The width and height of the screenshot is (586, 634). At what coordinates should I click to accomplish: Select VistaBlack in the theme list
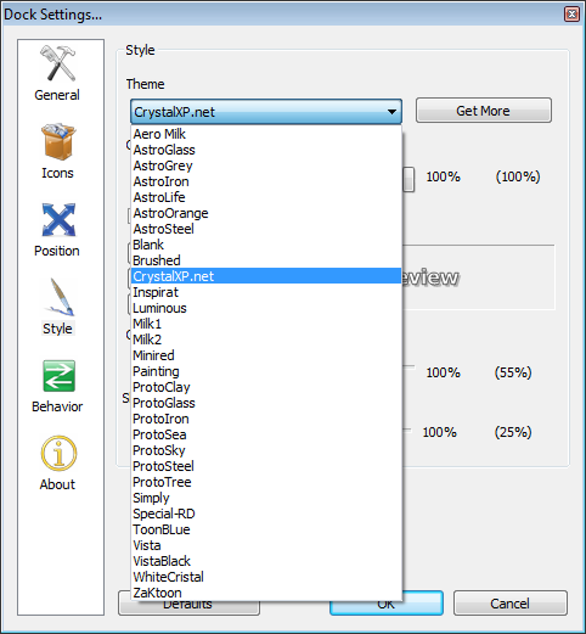coord(161,561)
